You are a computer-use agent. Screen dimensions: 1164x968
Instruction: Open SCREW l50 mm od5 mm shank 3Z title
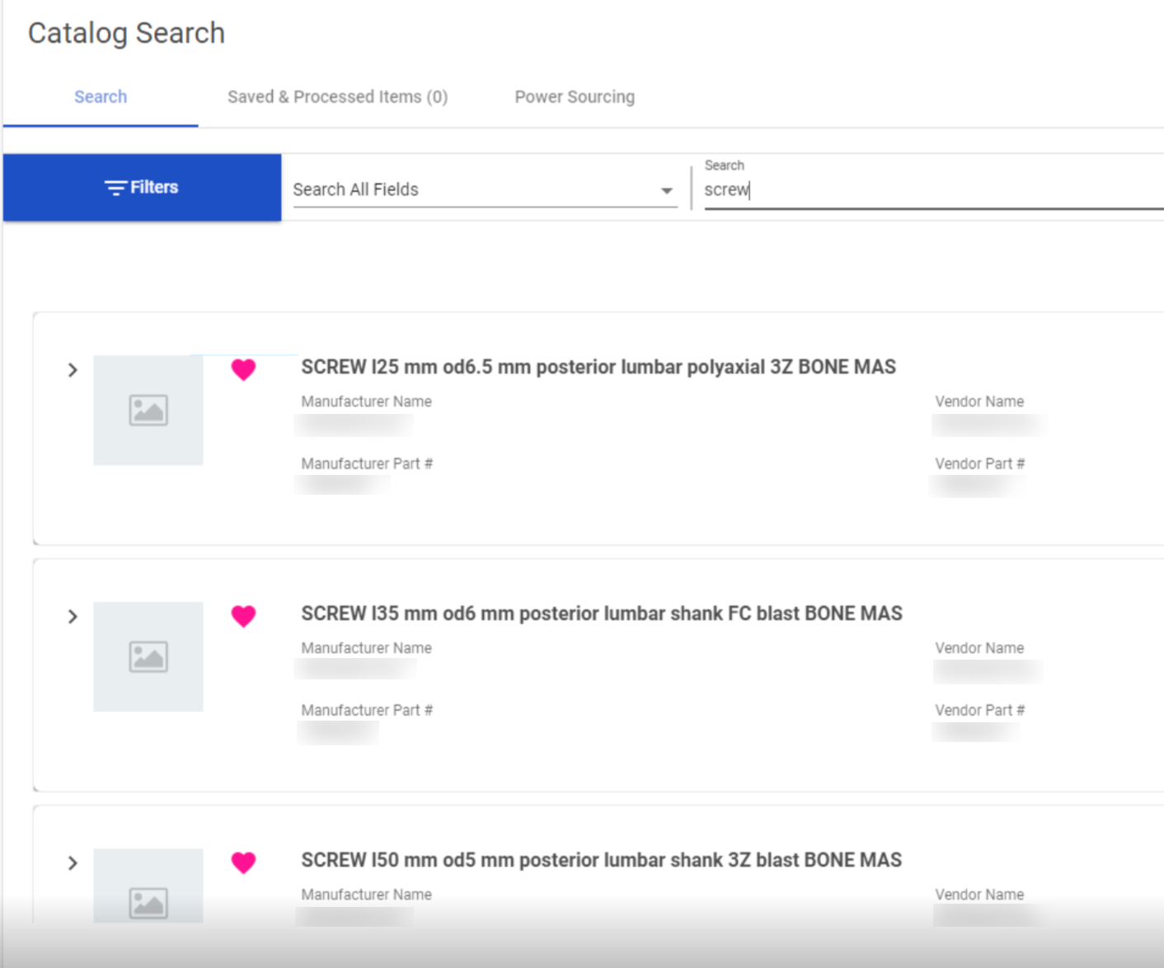[602, 860]
